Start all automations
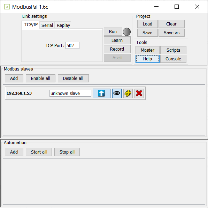 [x=39, y=152]
